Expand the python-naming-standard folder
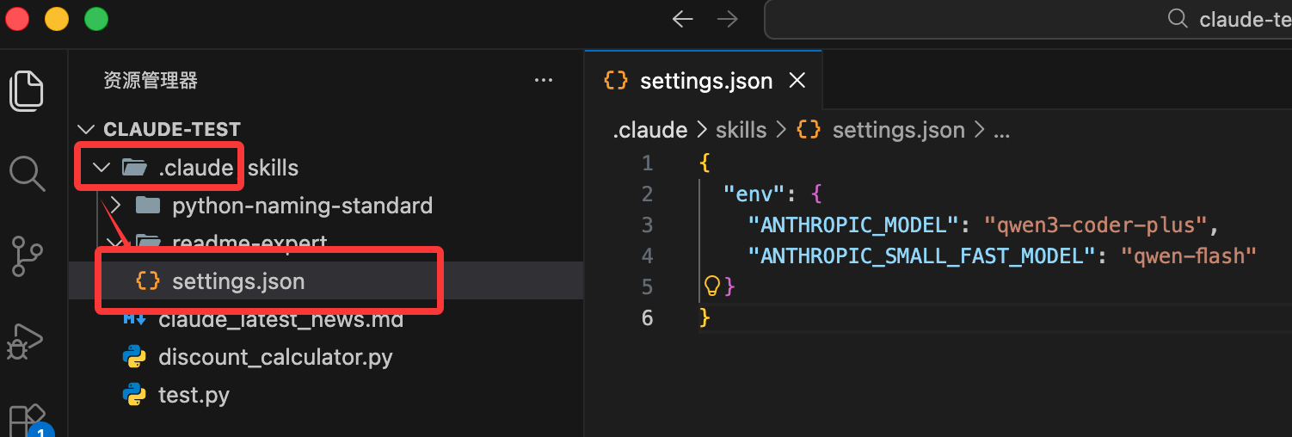Screen dimensions: 1292x437 [118, 206]
